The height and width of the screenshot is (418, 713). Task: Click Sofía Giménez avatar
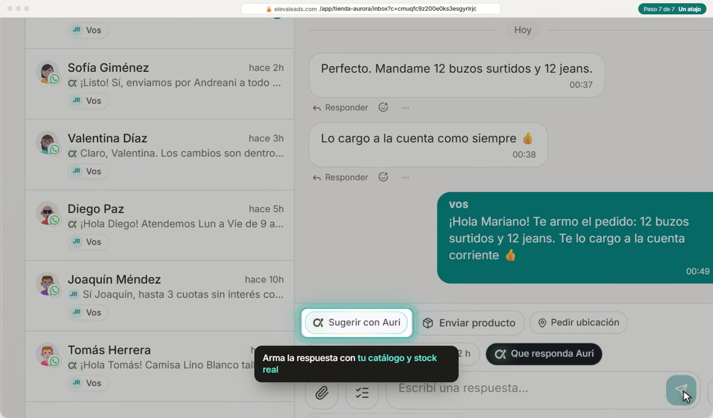point(47,72)
